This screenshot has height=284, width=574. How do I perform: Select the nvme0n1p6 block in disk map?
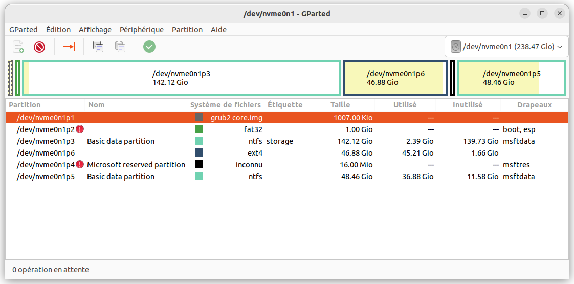coord(395,78)
